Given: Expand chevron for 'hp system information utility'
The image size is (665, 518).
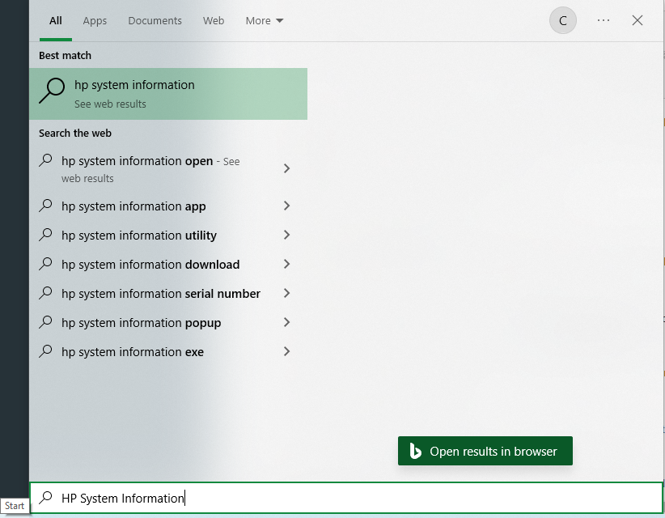Looking at the screenshot, I should click(286, 235).
